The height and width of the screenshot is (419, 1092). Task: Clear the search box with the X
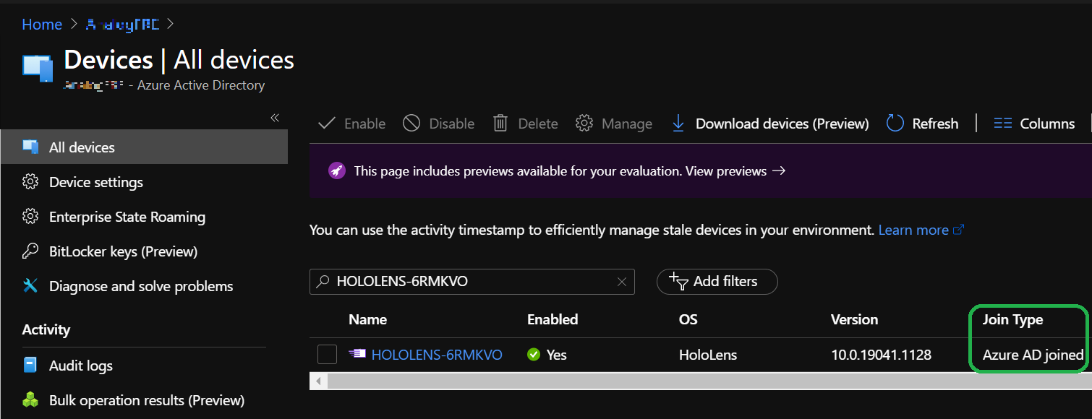(621, 282)
